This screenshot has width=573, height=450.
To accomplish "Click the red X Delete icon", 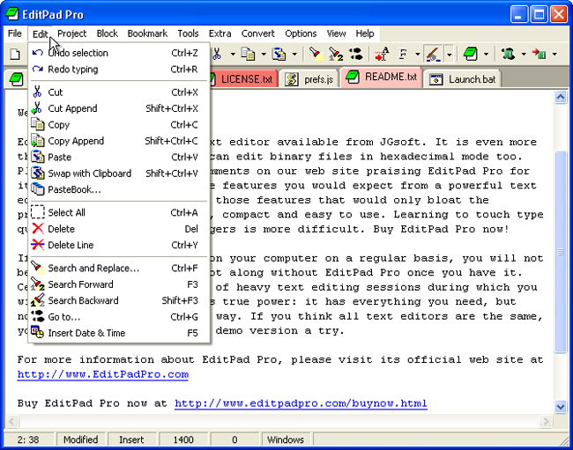I will click(x=37, y=229).
